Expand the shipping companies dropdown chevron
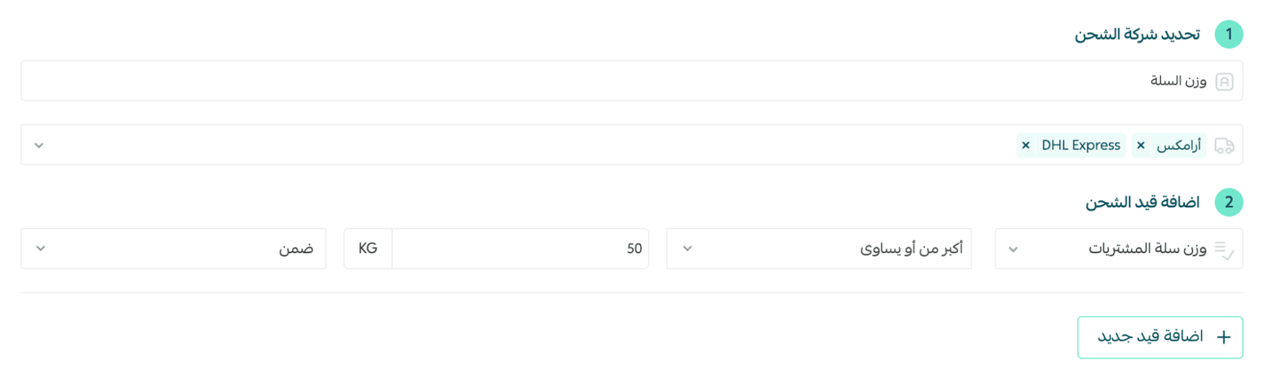This screenshot has width=1264, height=380. click(x=39, y=146)
